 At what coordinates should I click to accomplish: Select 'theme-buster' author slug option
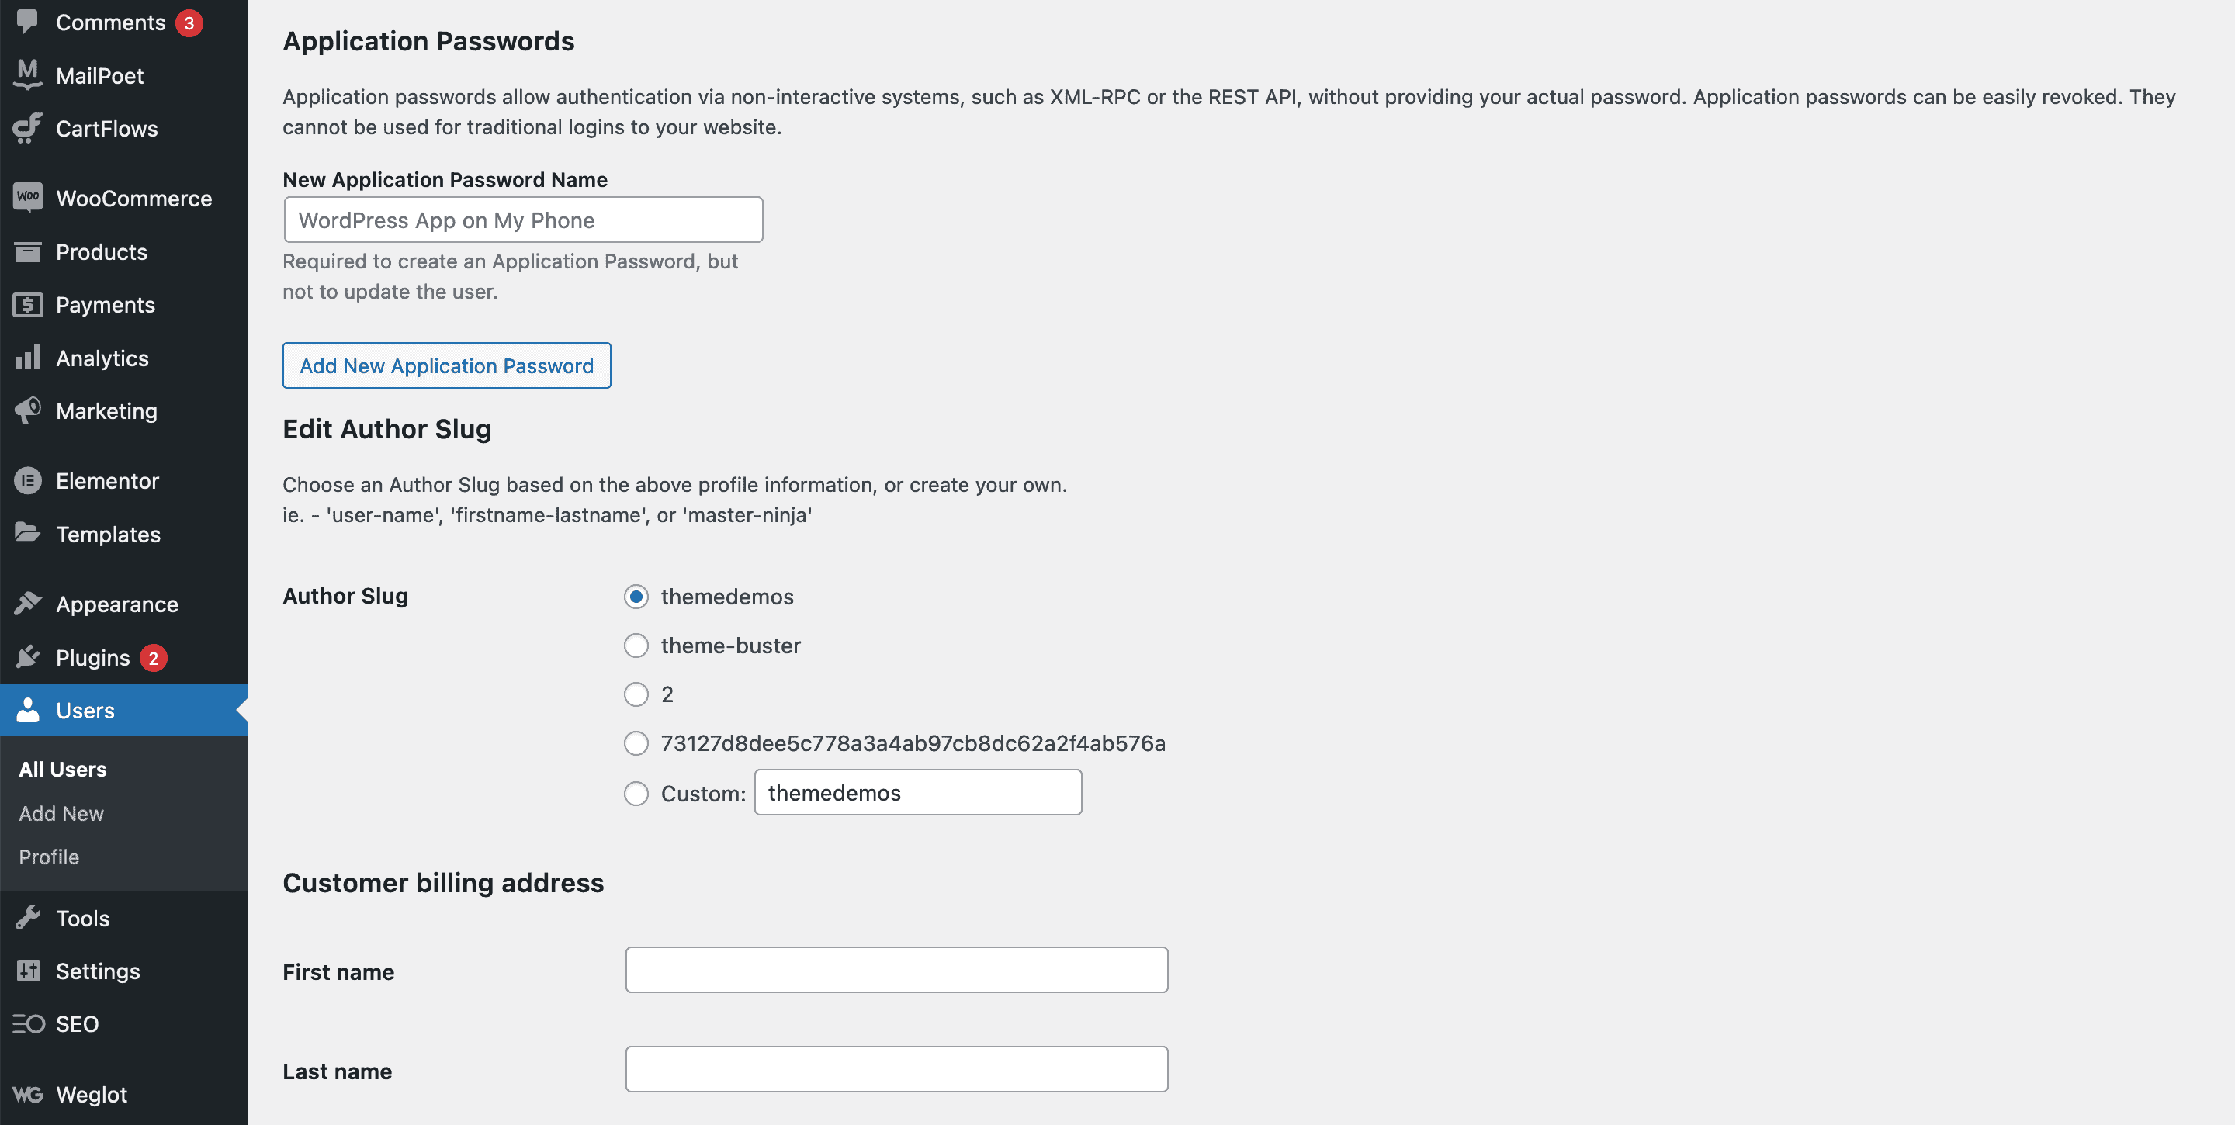tap(636, 644)
